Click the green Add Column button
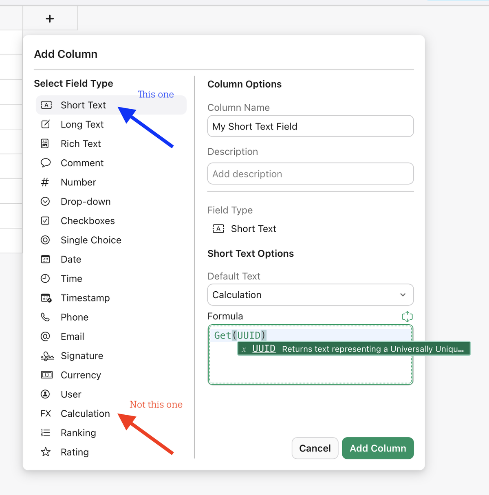This screenshot has width=489, height=495. point(378,448)
